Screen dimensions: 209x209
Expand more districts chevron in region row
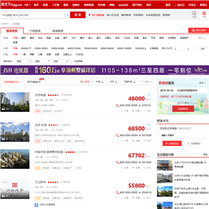coord(202,38)
